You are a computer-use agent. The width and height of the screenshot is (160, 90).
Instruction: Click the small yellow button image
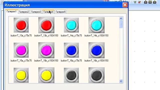pyautogui.click(x=21, y=75)
